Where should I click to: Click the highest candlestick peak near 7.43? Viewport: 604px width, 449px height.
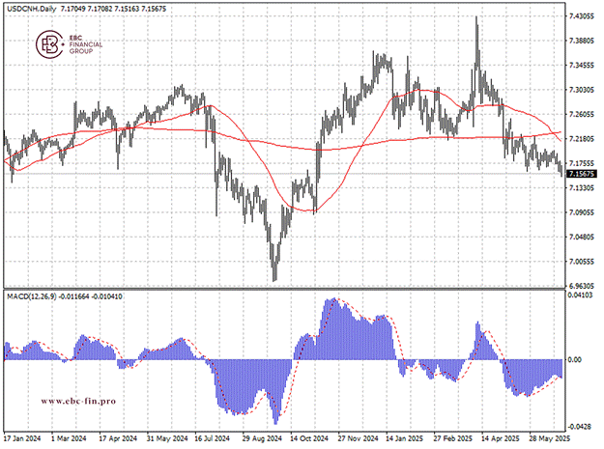476,19
